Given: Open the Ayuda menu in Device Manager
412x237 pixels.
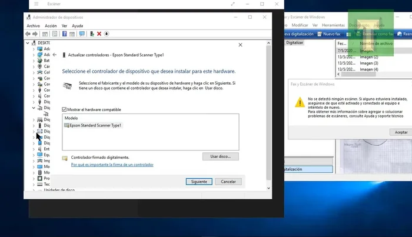Looking at the screenshot, I should pyautogui.click(x=78, y=26).
